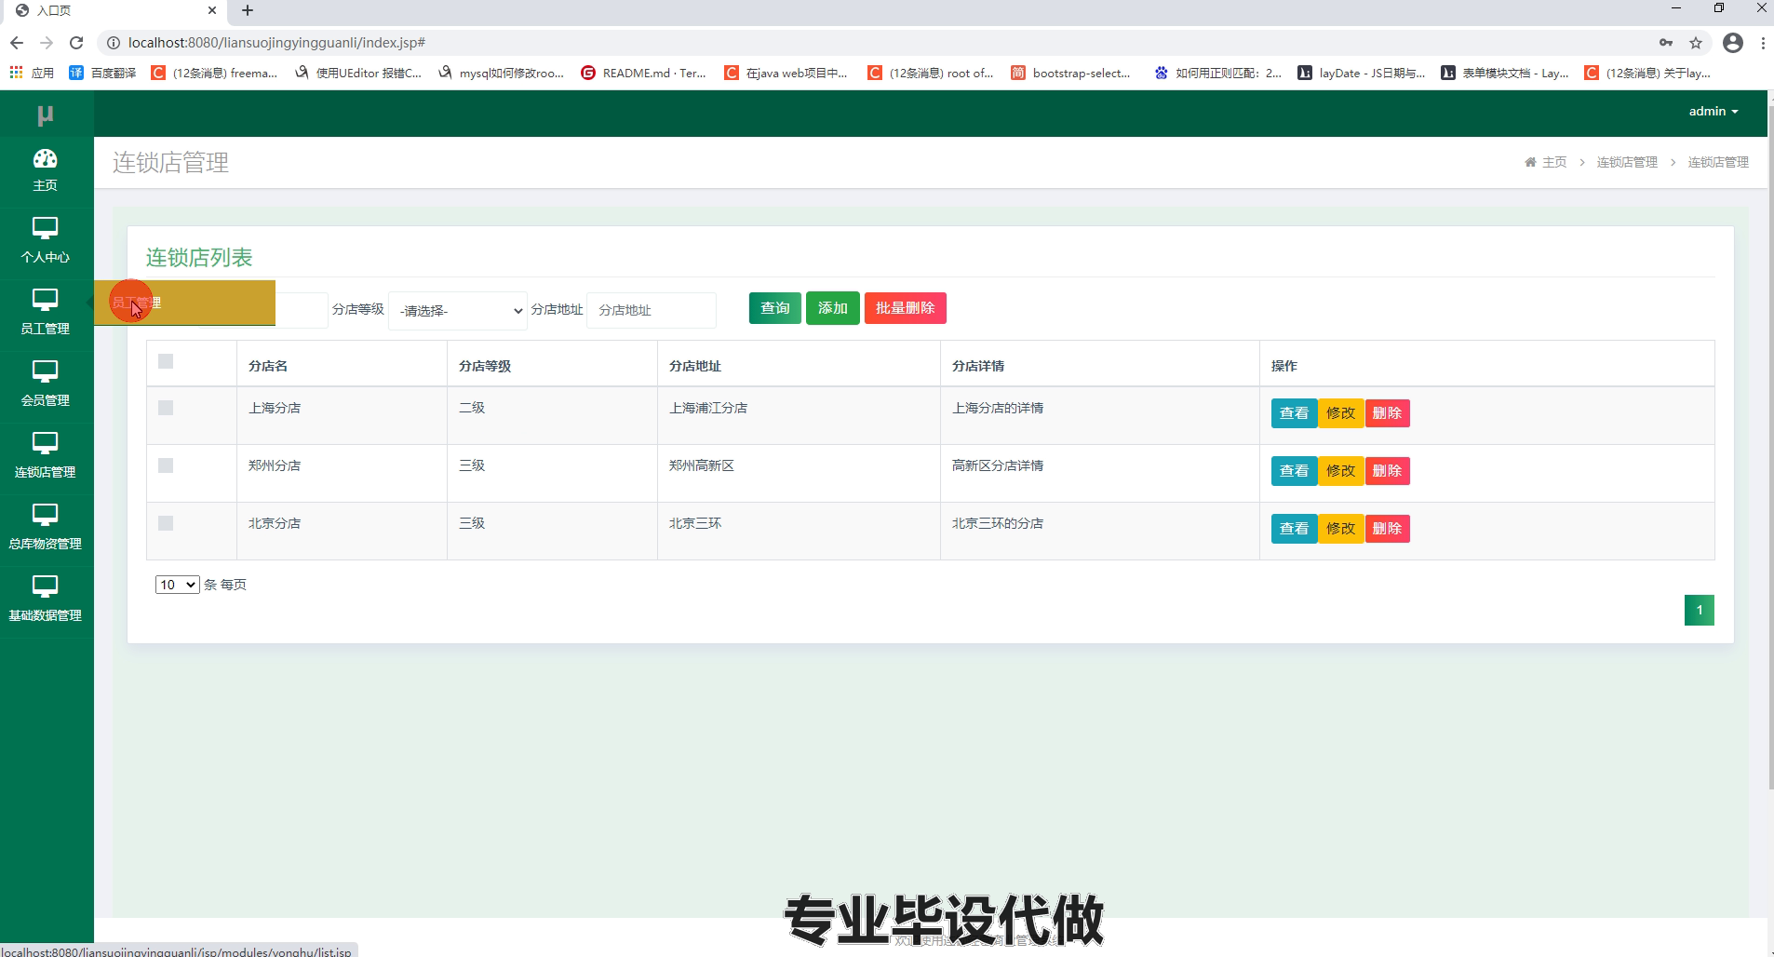This screenshot has height=957, width=1774.
Task: Go to page 1 in pagination
Action: (x=1699, y=611)
